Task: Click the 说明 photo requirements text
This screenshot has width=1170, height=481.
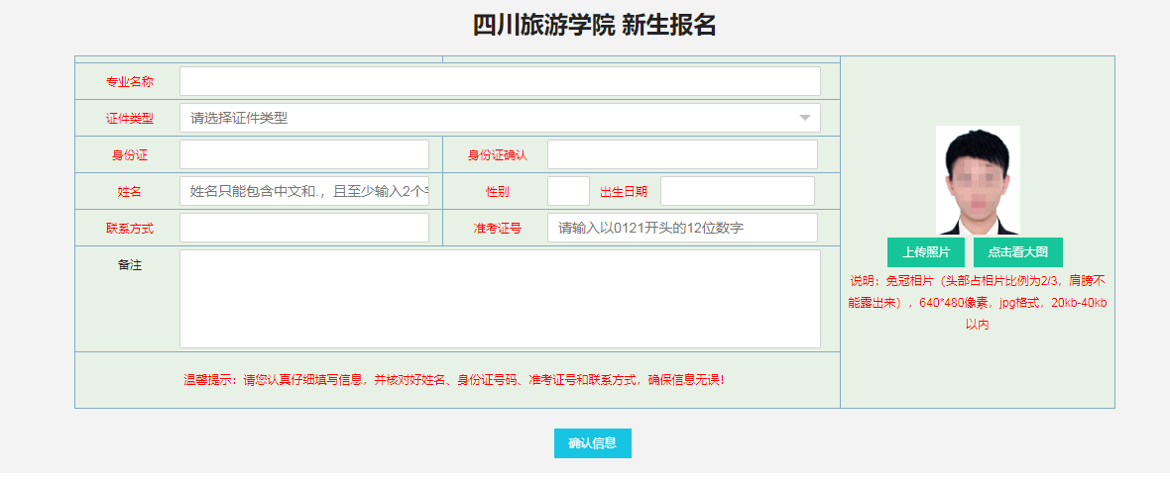Action: (978, 303)
